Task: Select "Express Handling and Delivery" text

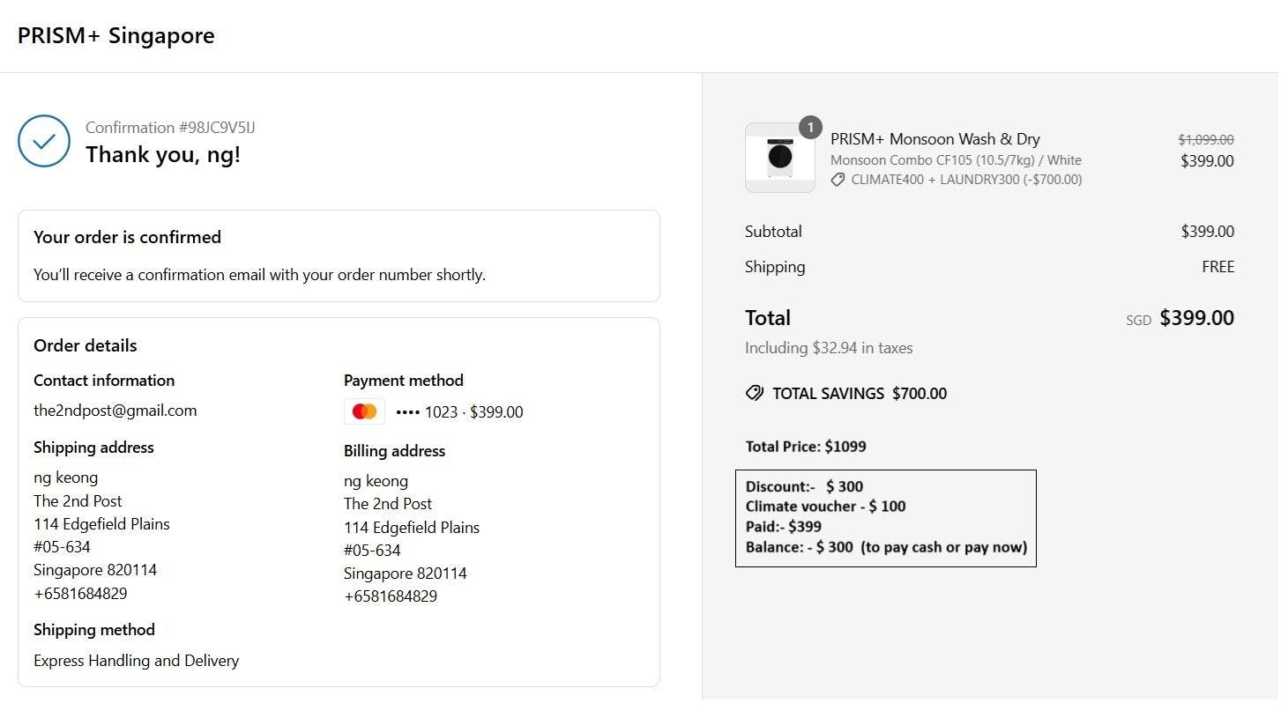Action: coord(137,661)
